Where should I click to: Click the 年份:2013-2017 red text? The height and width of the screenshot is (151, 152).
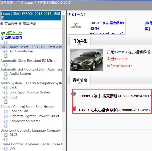119,66
